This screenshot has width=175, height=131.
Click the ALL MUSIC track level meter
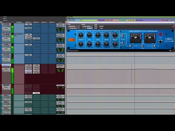click(12, 38)
